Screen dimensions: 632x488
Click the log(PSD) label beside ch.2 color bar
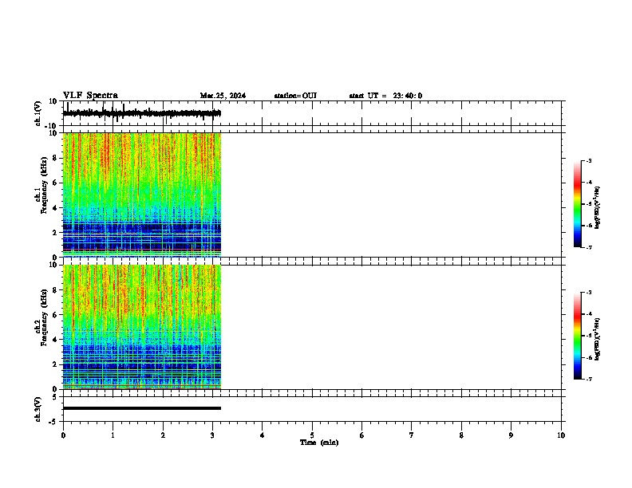(597, 339)
